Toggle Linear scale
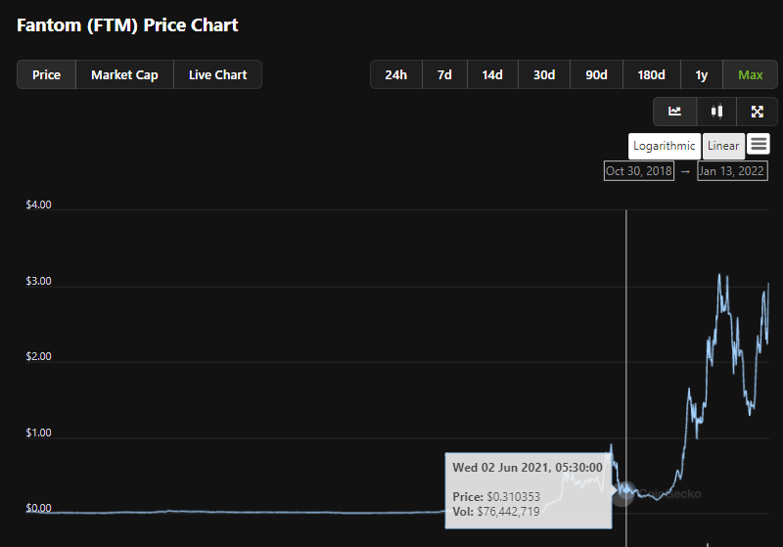This screenshot has width=783, height=547. coord(723,146)
